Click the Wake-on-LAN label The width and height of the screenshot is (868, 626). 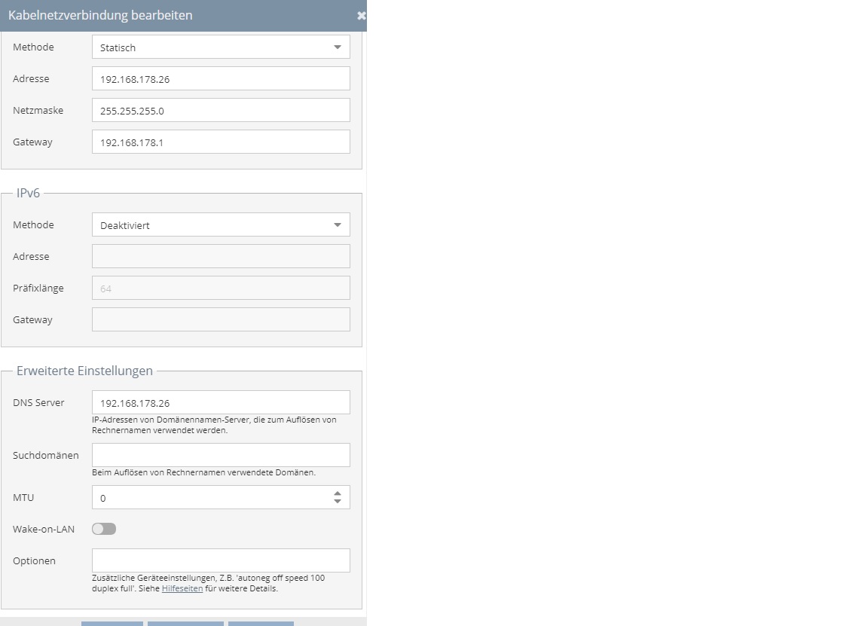coord(44,529)
